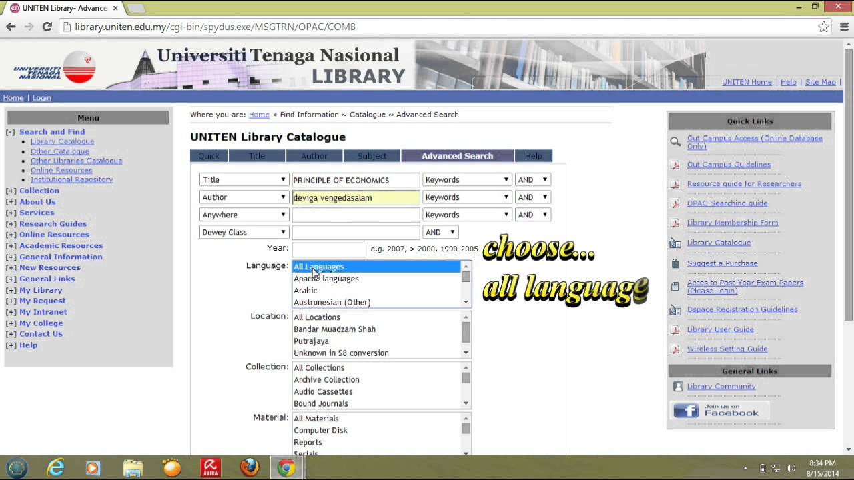Open the UNITEN Home link
This screenshot has height=480, width=854.
pyautogui.click(x=747, y=82)
